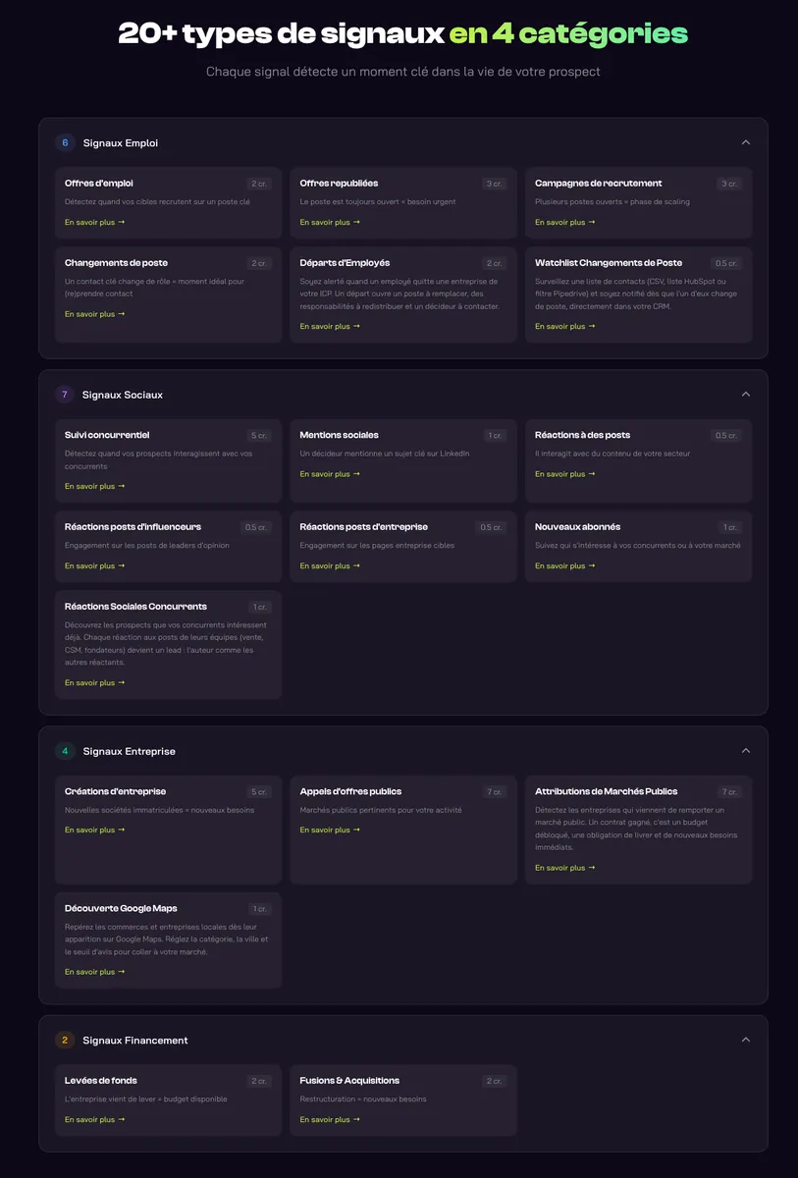Select the Mentions sociales card title
Screen dimensions: 798x1178
pos(339,435)
